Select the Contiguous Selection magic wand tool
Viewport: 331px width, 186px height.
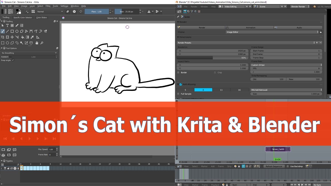(x=22, y=43)
